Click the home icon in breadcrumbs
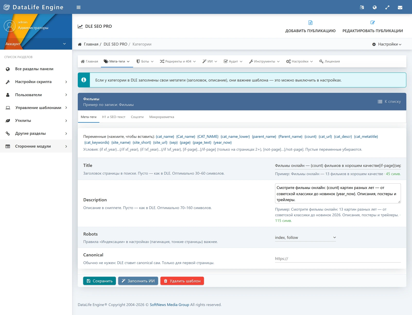 80,44
